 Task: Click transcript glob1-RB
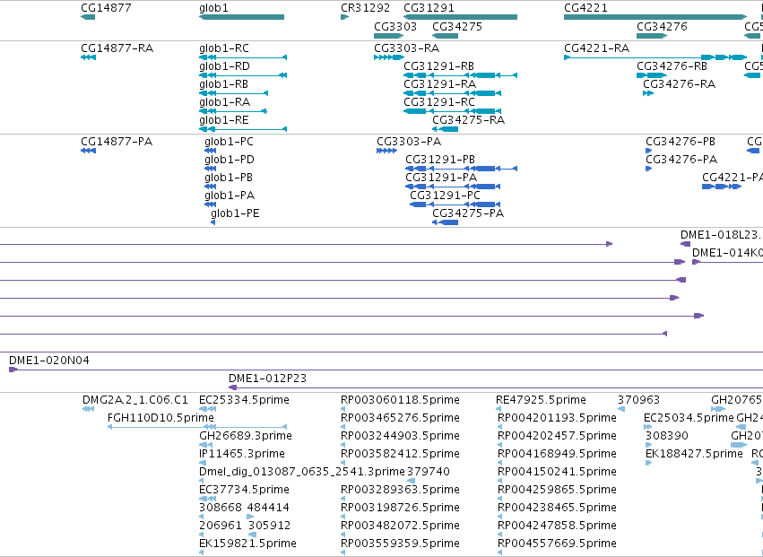click(x=234, y=93)
